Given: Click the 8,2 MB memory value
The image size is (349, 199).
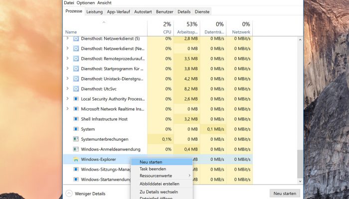Looking at the screenshot, I should pyautogui.click(x=191, y=89).
